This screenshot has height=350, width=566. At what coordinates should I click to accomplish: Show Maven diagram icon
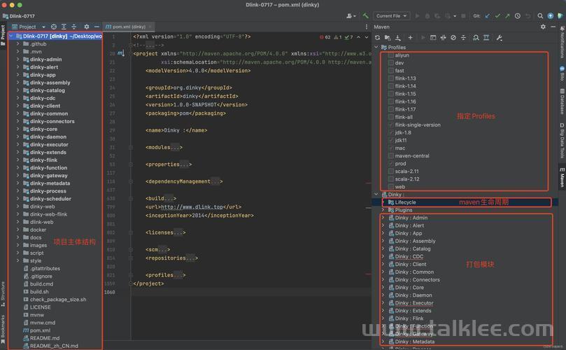coord(486,38)
